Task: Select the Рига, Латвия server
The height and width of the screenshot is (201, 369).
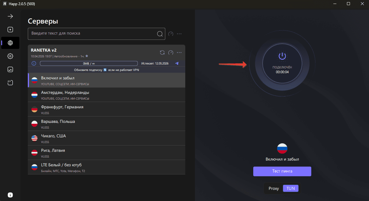Action: (x=106, y=153)
